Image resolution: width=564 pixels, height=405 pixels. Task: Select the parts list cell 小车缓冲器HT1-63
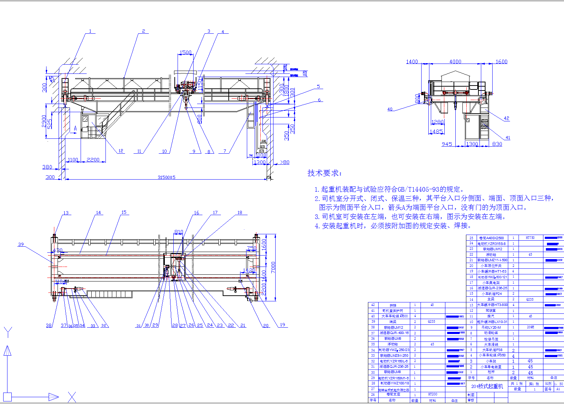pos(492,271)
